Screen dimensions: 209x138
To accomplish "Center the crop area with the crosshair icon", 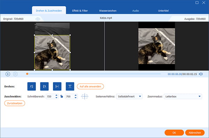I will tap(85, 97).
